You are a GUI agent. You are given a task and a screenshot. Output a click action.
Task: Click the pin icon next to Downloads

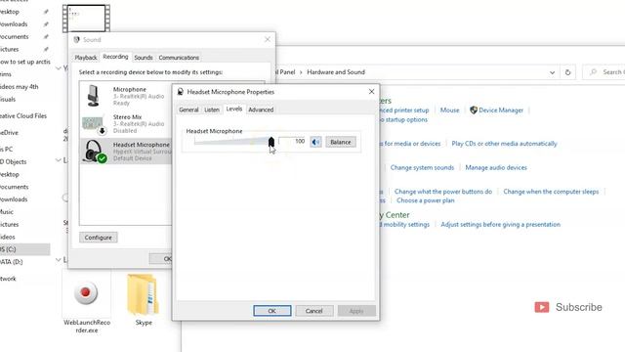[46, 24]
